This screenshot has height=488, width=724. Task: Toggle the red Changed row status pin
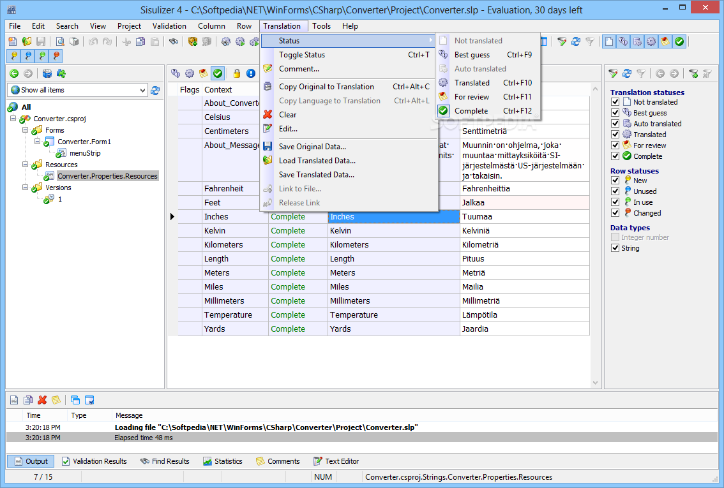tap(56, 55)
